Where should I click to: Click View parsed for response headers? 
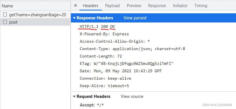tap(135, 18)
